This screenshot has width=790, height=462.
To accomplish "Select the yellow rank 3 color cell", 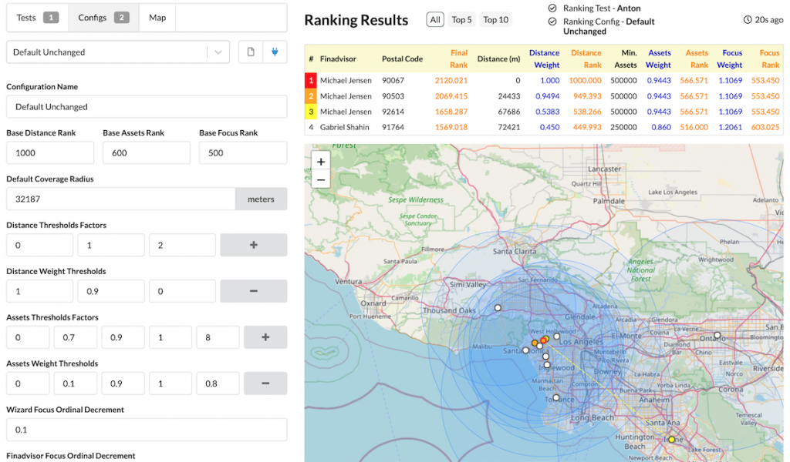I will click(311, 112).
